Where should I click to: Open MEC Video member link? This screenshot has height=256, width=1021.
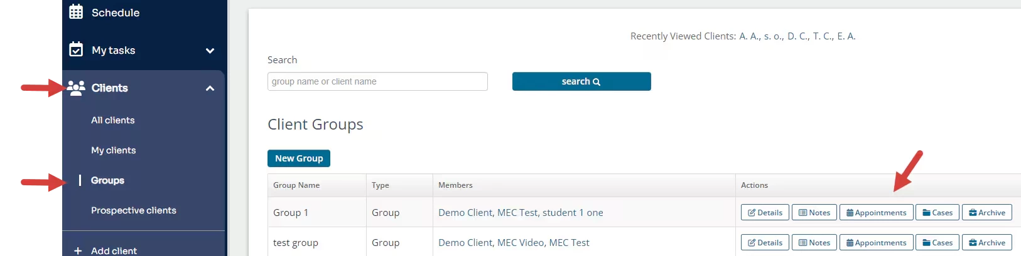pos(521,243)
